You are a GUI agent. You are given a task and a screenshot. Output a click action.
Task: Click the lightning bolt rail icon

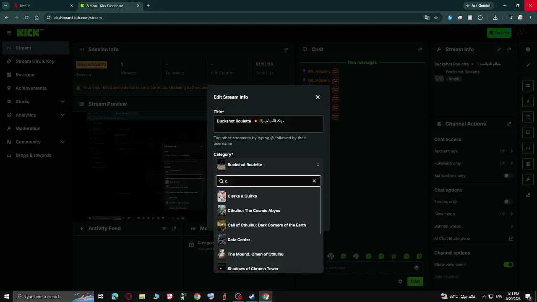click(x=528, y=102)
